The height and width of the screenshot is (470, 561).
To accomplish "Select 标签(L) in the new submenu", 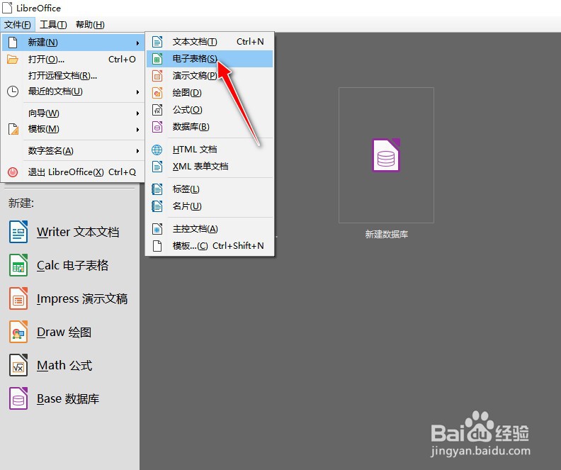I will pyautogui.click(x=210, y=189).
